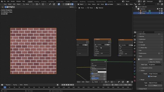The width and height of the screenshot is (164, 92).
Task: Open the Material properties tab
Action: [135, 77]
